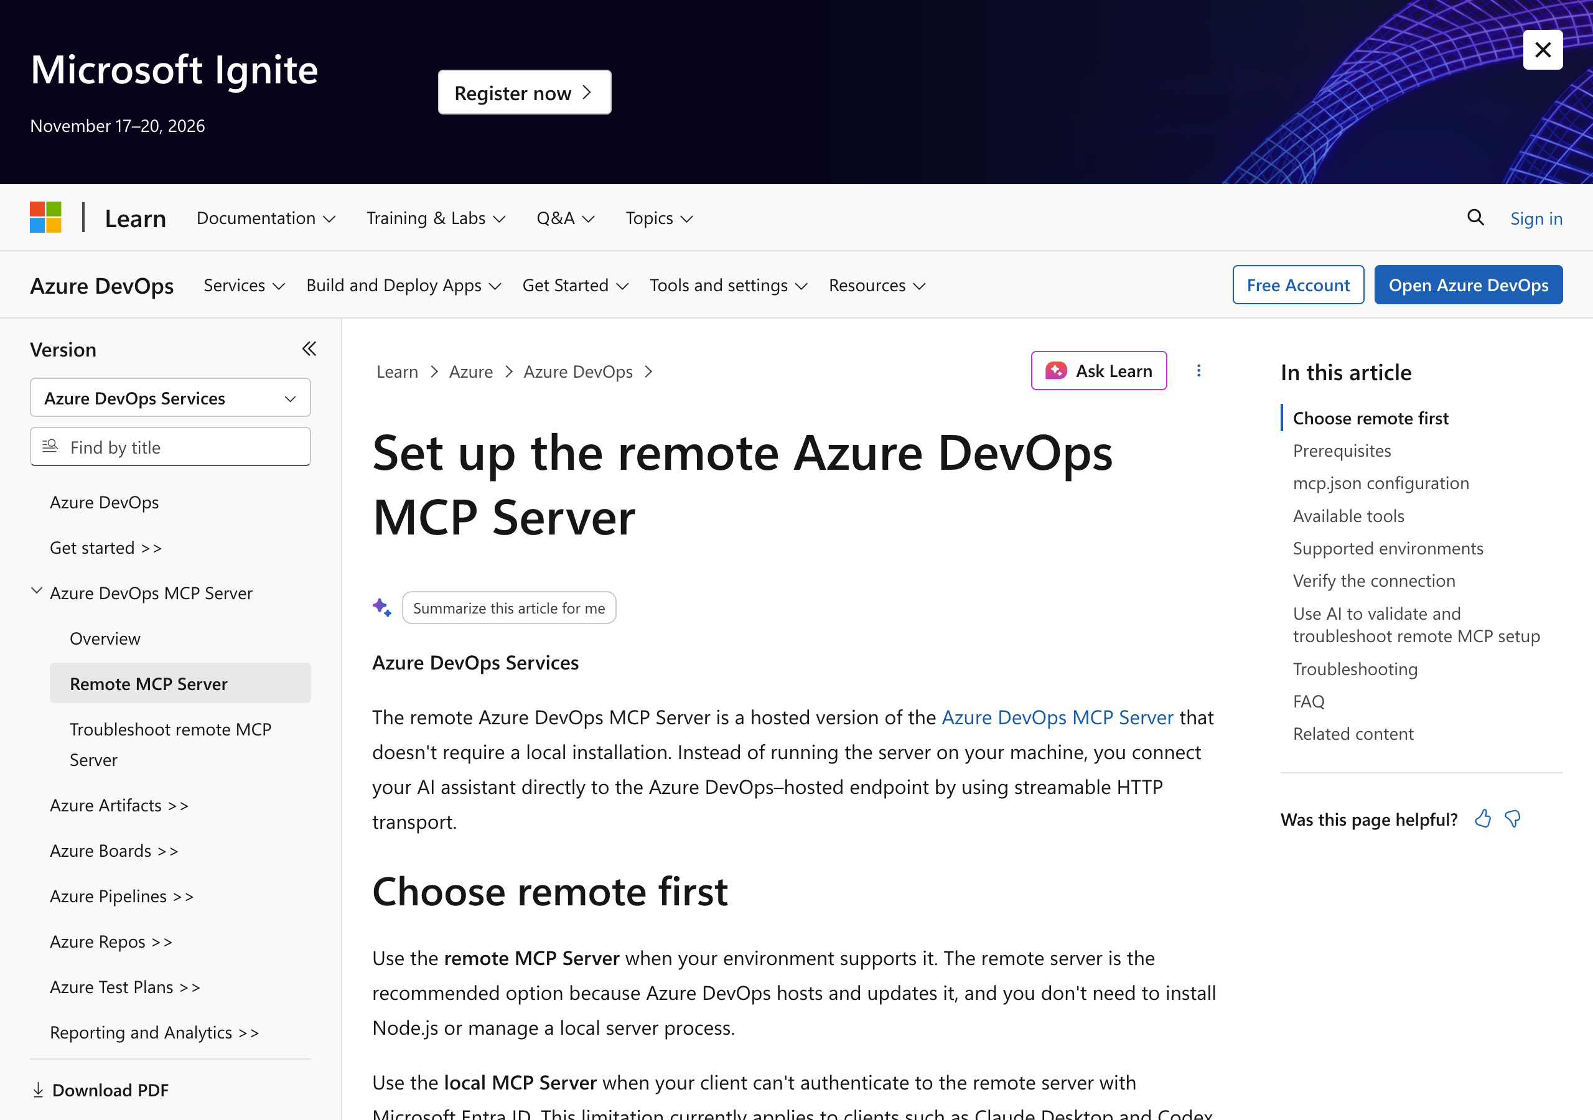1593x1120 pixels.
Task: Click the Azure breadcrumb link
Action: click(x=470, y=371)
